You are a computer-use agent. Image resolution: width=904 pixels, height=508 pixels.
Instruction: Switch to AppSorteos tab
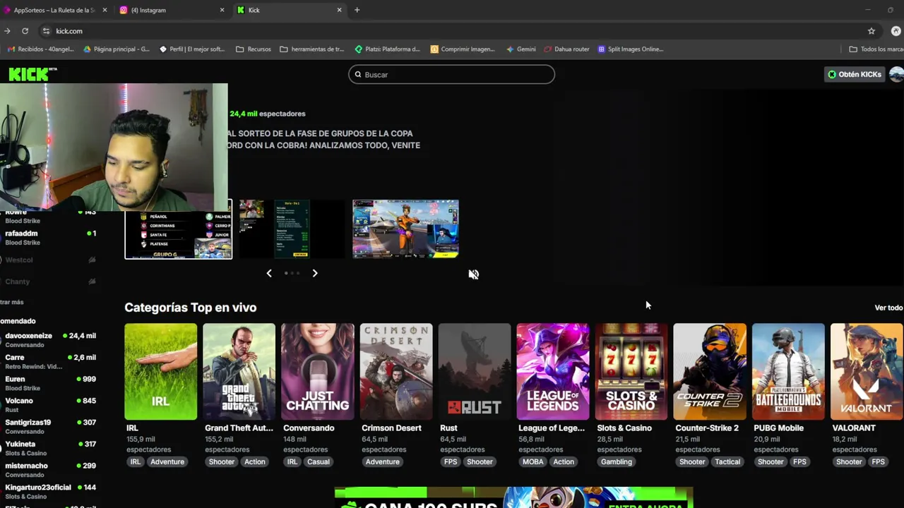pos(54,10)
